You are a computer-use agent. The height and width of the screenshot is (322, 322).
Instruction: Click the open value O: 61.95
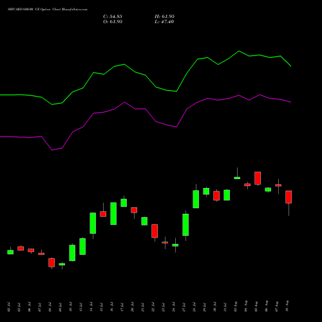coord(113,22)
